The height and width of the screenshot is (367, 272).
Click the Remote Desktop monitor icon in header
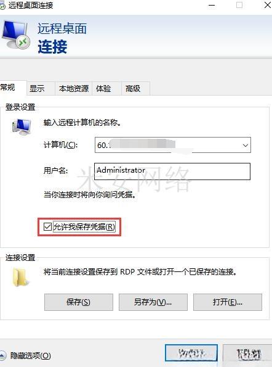point(16,35)
